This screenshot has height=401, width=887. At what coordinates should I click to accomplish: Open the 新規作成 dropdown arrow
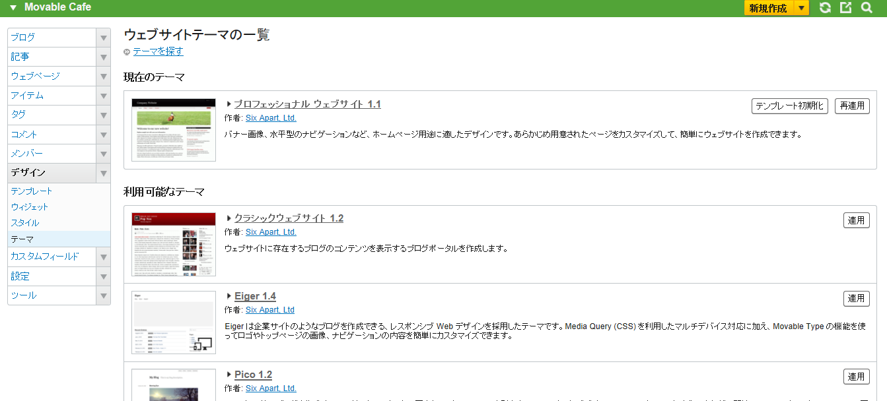[800, 8]
